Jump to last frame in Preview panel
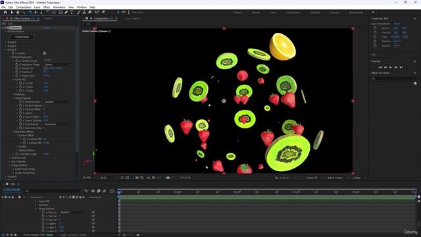The image size is (421, 237). (401, 67)
